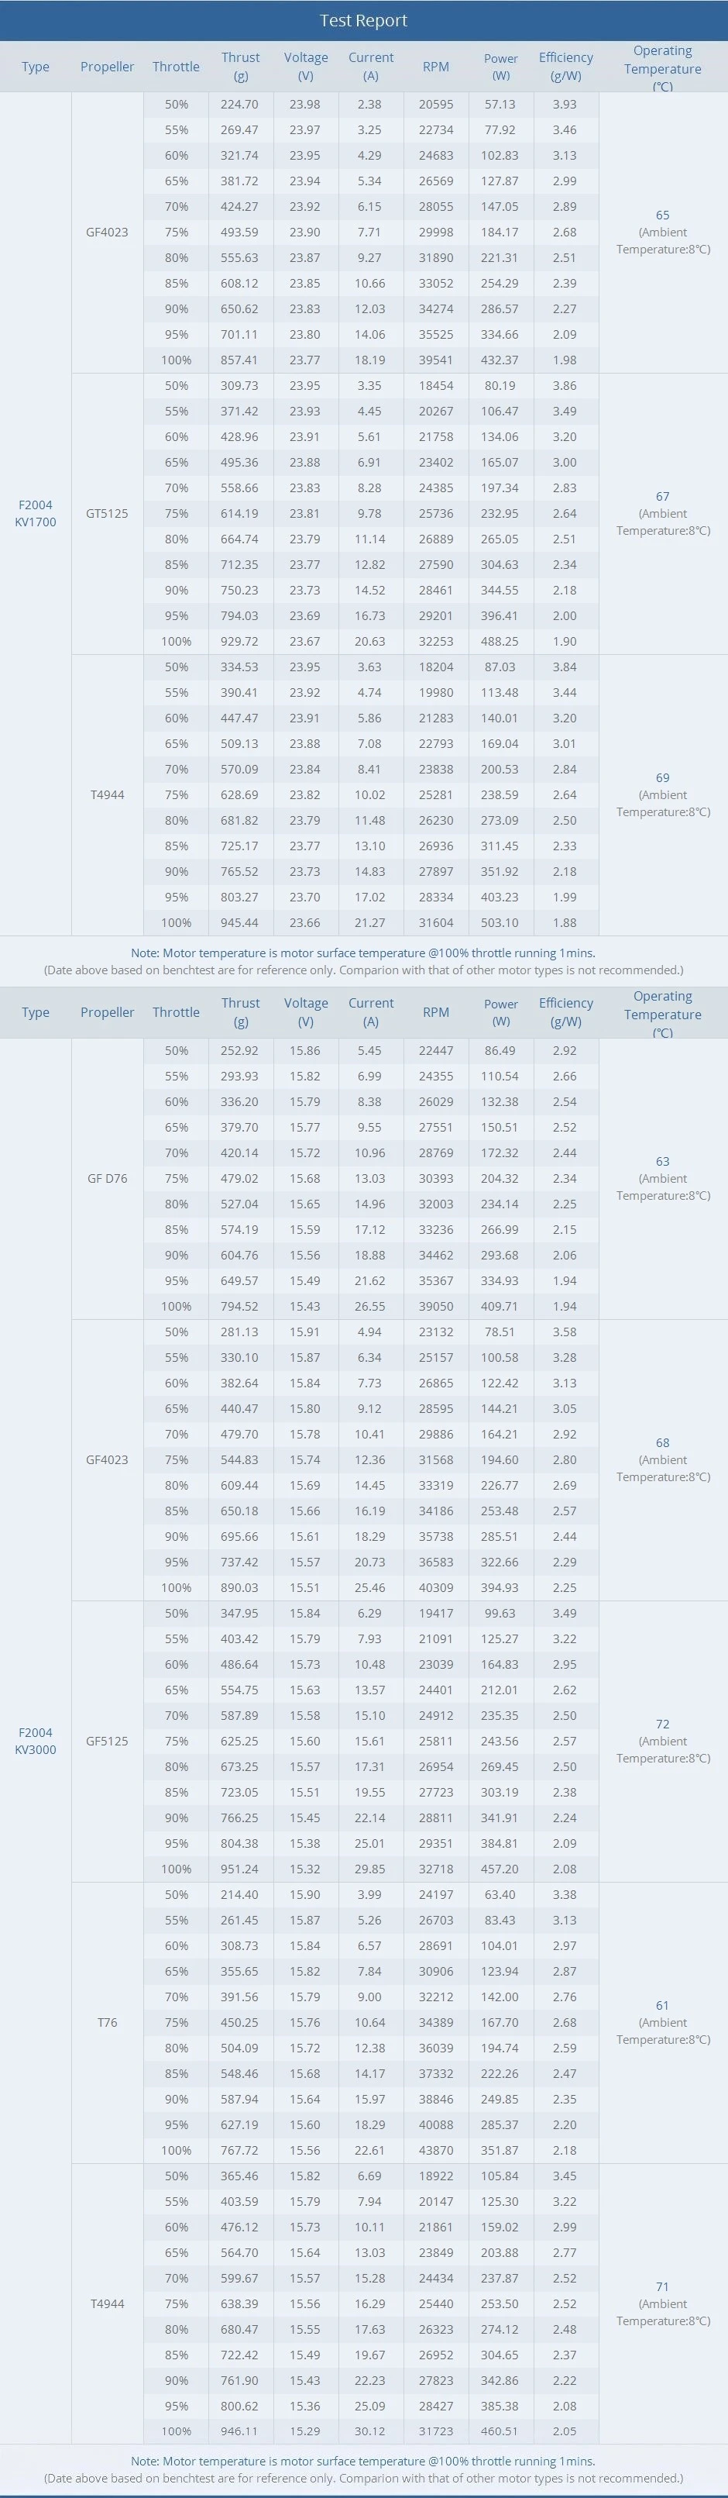Click the Test Report title
This screenshot has height=2498, width=728.
tap(363, 20)
